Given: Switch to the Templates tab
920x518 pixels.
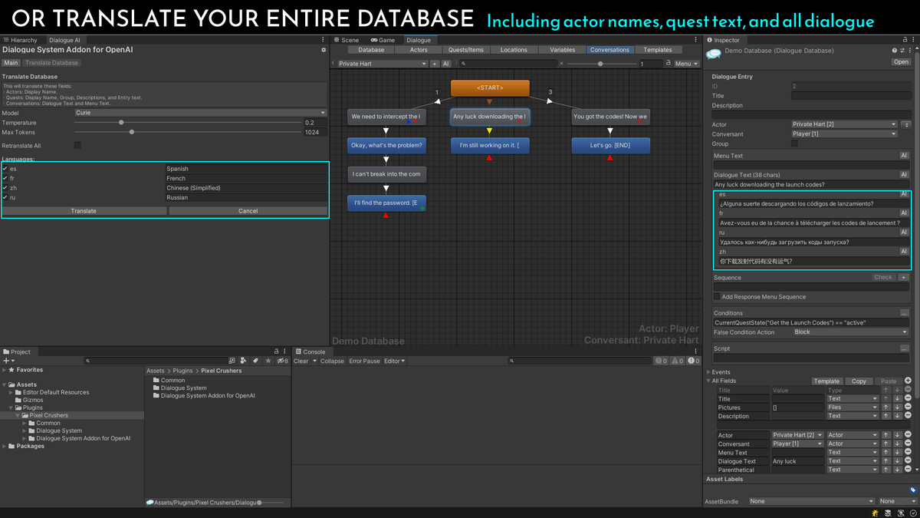Looking at the screenshot, I should [x=657, y=50].
